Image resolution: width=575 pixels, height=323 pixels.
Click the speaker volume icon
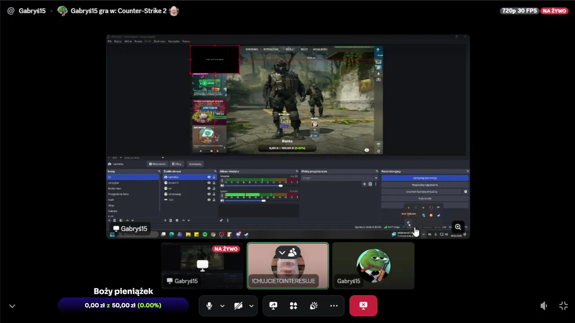[544, 306]
